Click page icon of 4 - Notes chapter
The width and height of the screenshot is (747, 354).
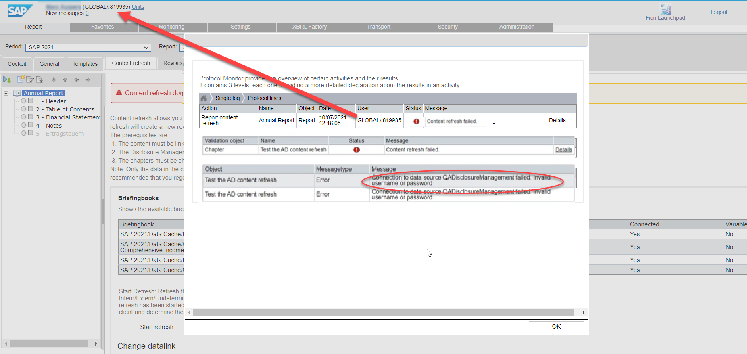[x=31, y=125]
